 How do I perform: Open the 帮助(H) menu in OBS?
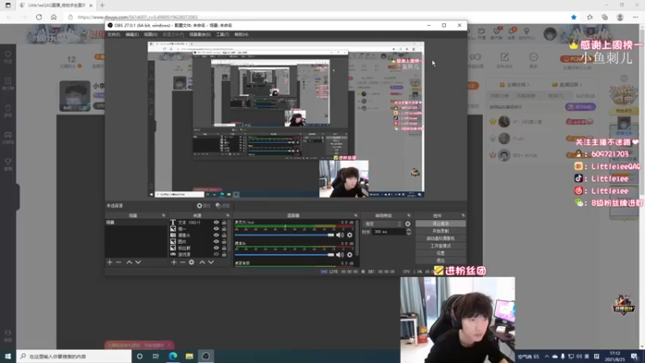pos(241,35)
